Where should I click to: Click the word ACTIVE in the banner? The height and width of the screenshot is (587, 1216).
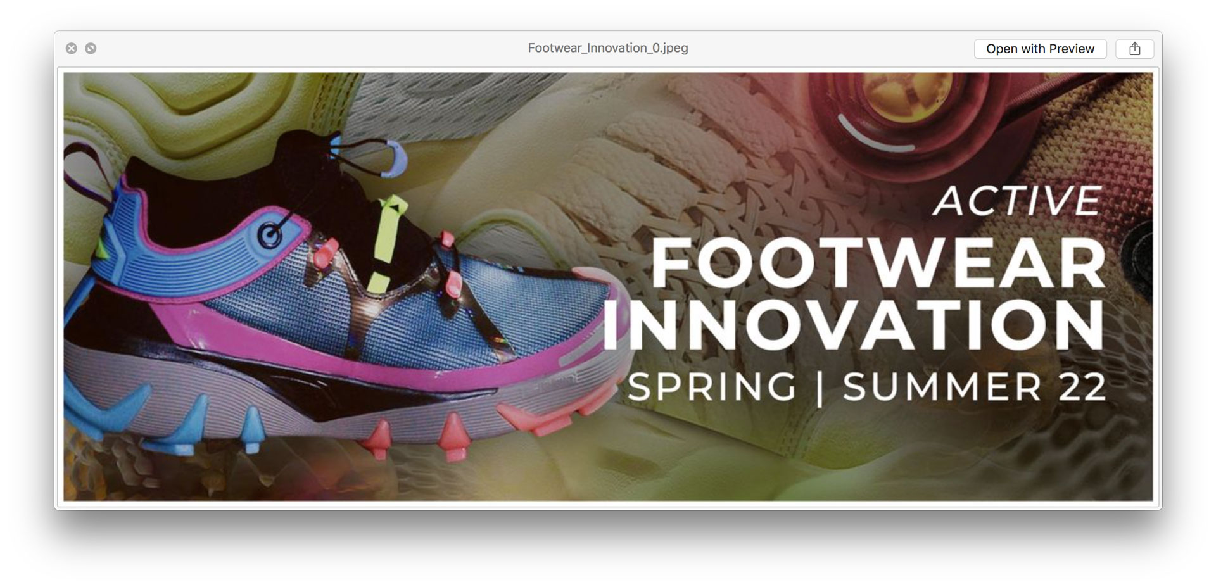(x=1018, y=201)
